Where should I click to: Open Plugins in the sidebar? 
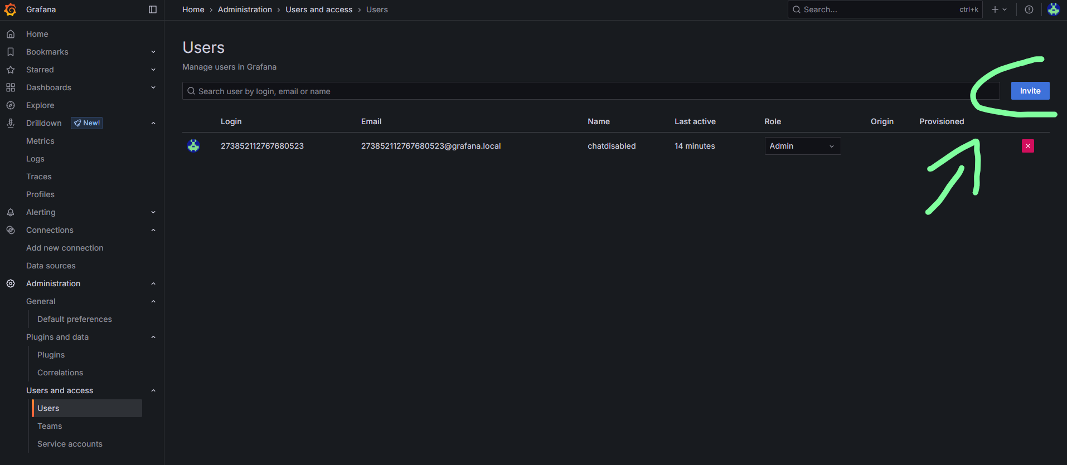point(51,355)
